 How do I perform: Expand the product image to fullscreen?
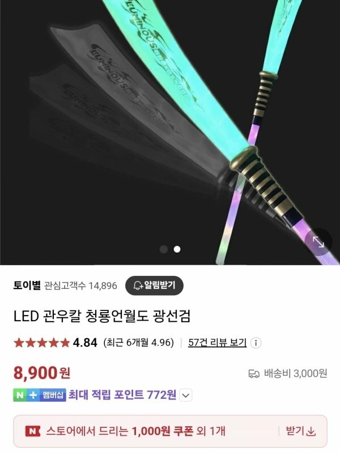pos(318,242)
